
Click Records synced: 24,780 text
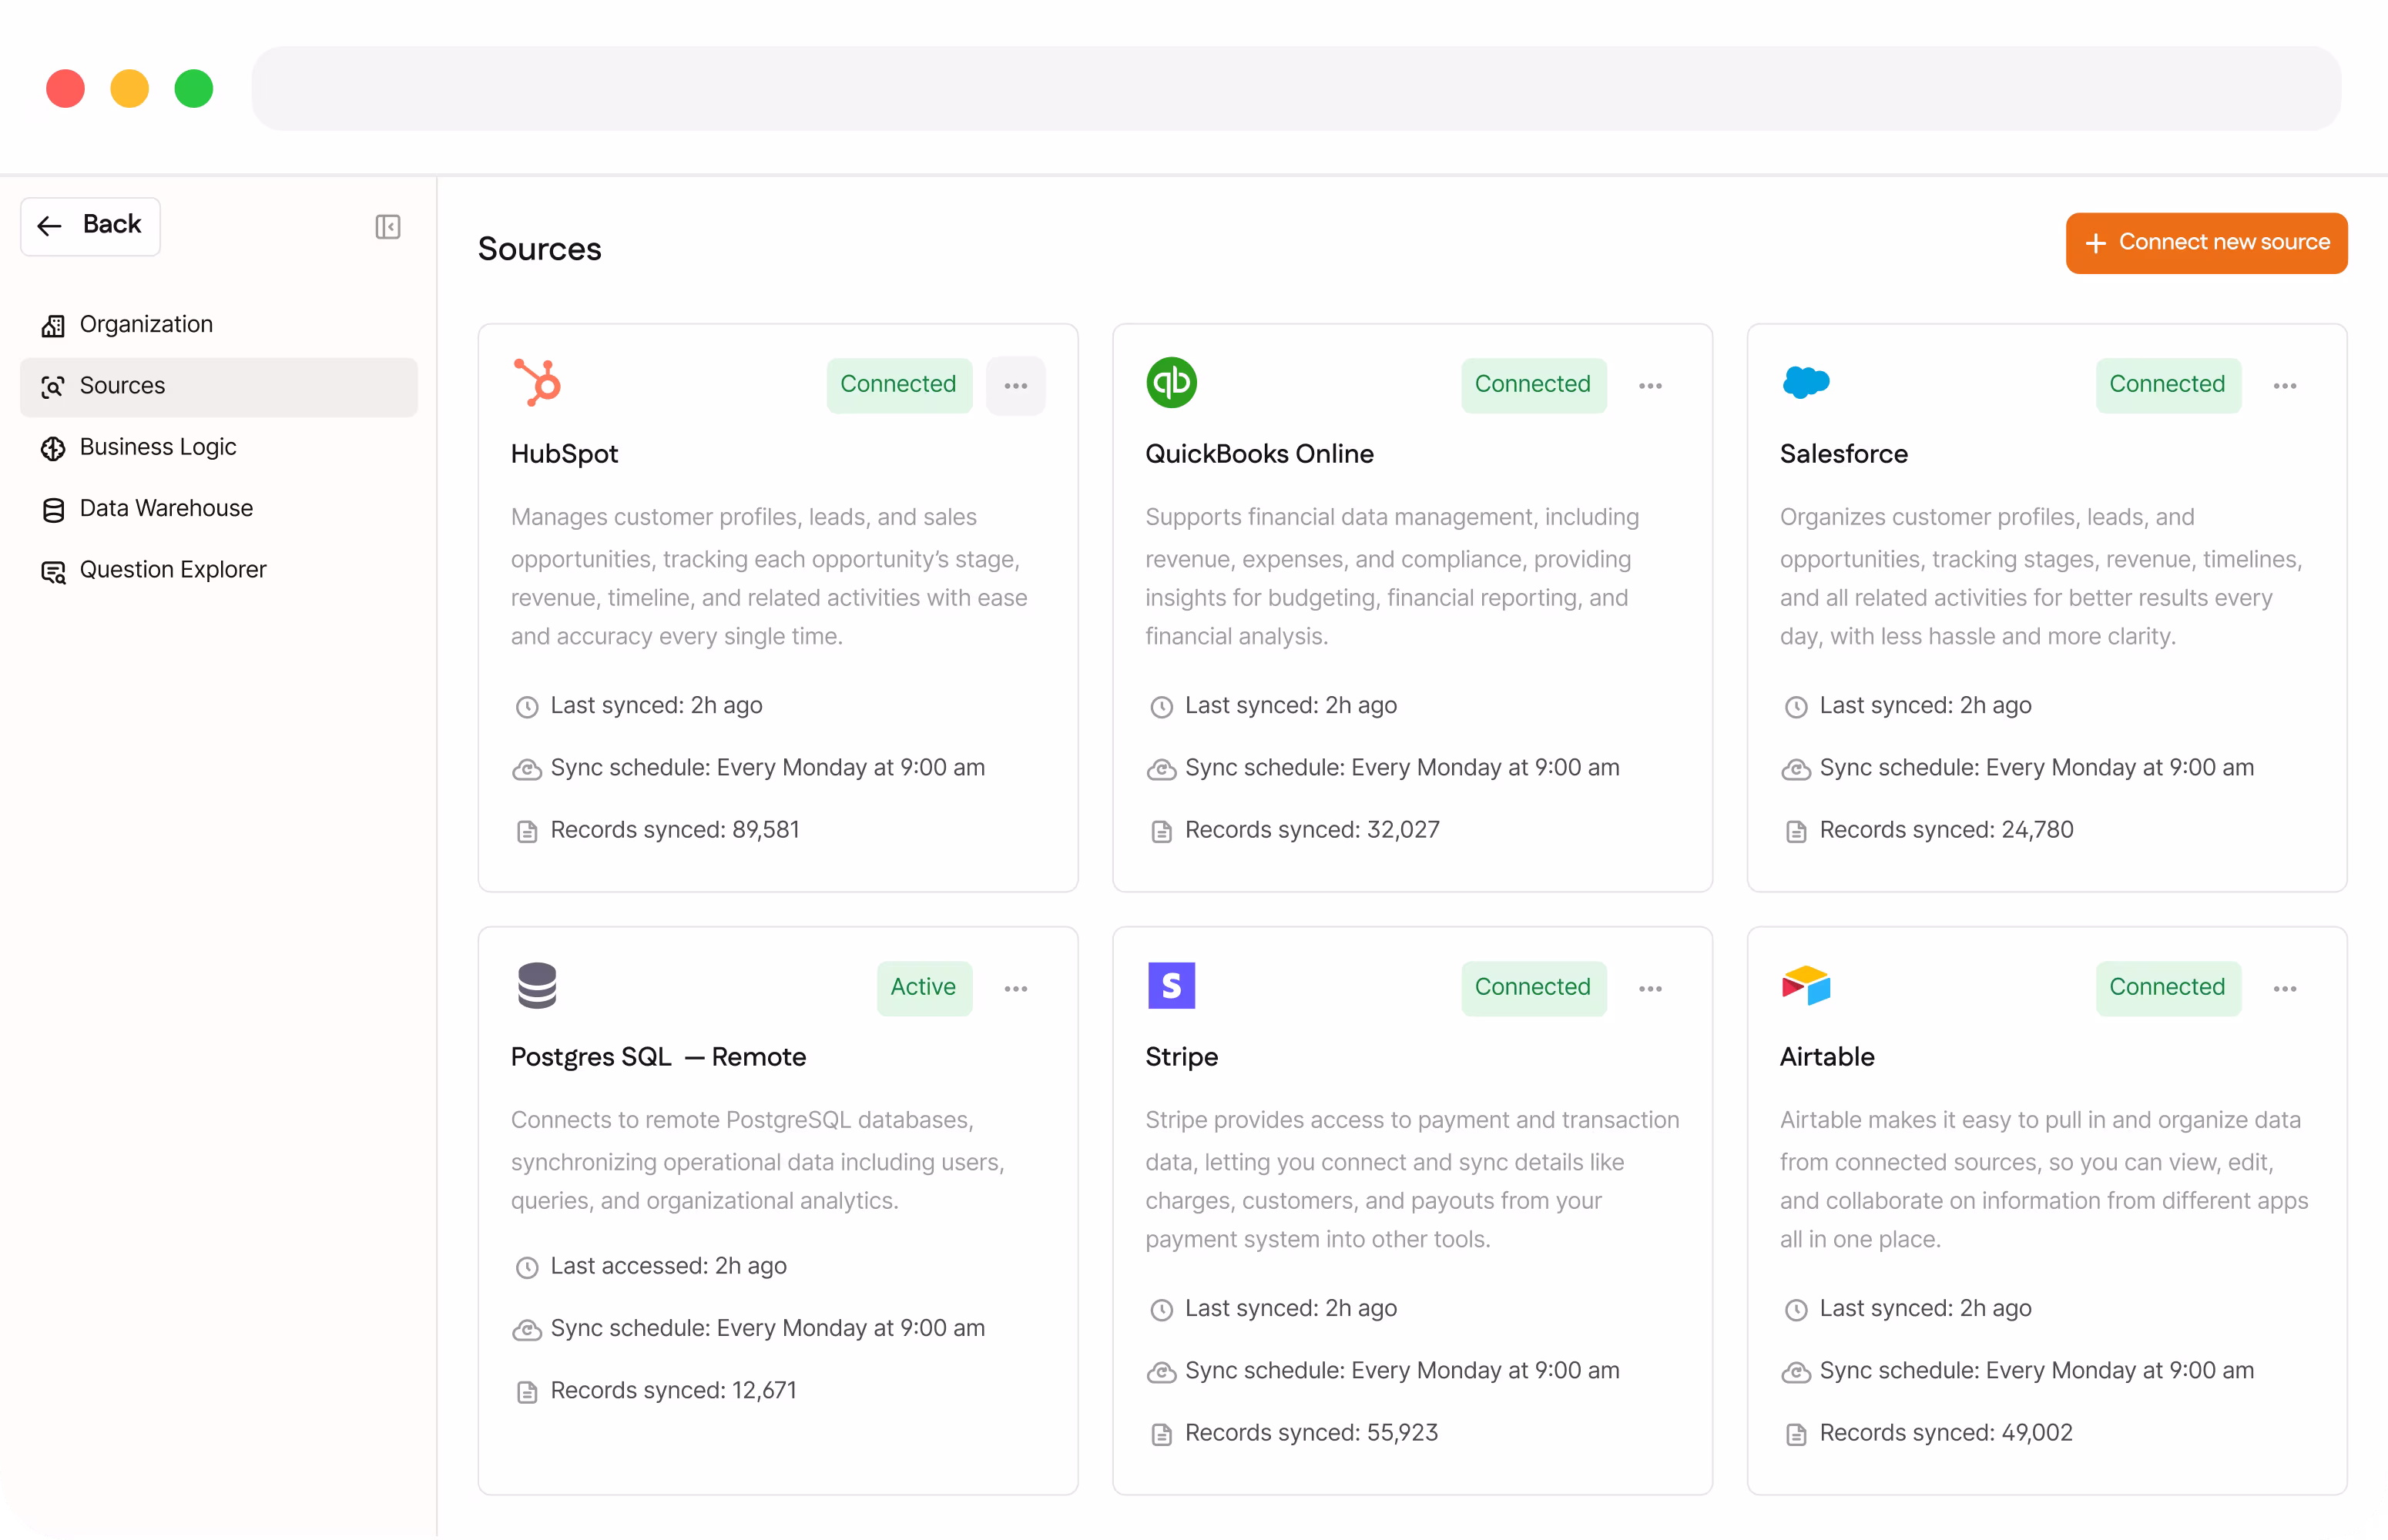tap(1946, 830)
